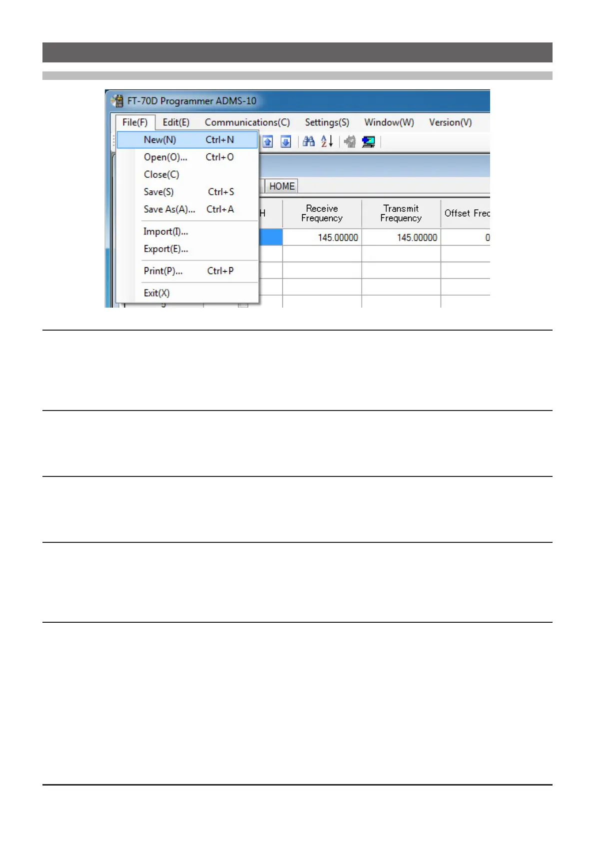
Task: Click the FT-70D Programmer app icon in title bar
Action: point(117,101)
